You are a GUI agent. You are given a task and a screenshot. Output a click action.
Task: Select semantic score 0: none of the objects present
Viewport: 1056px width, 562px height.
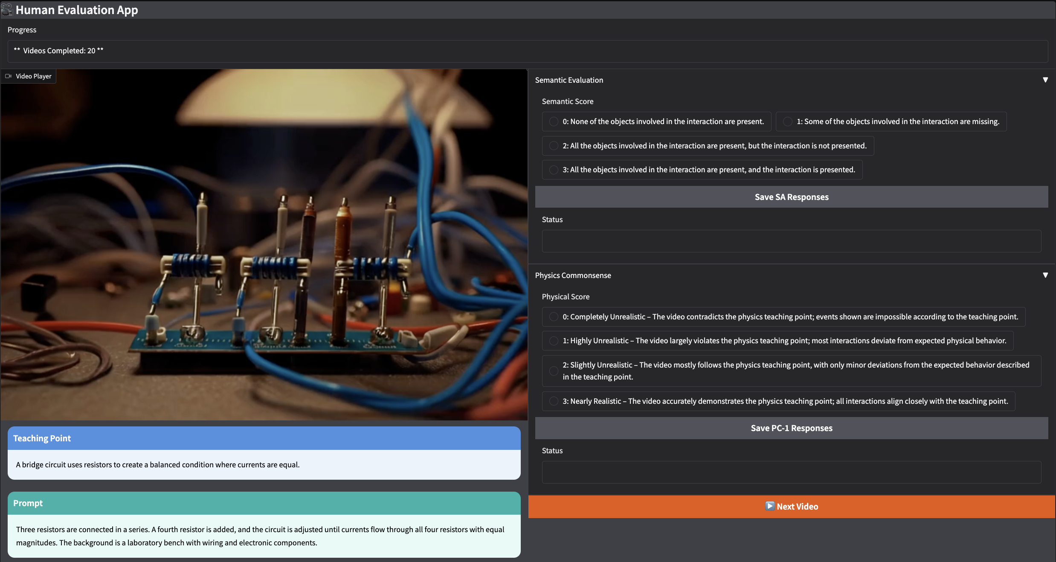click(x=554, y=122)
